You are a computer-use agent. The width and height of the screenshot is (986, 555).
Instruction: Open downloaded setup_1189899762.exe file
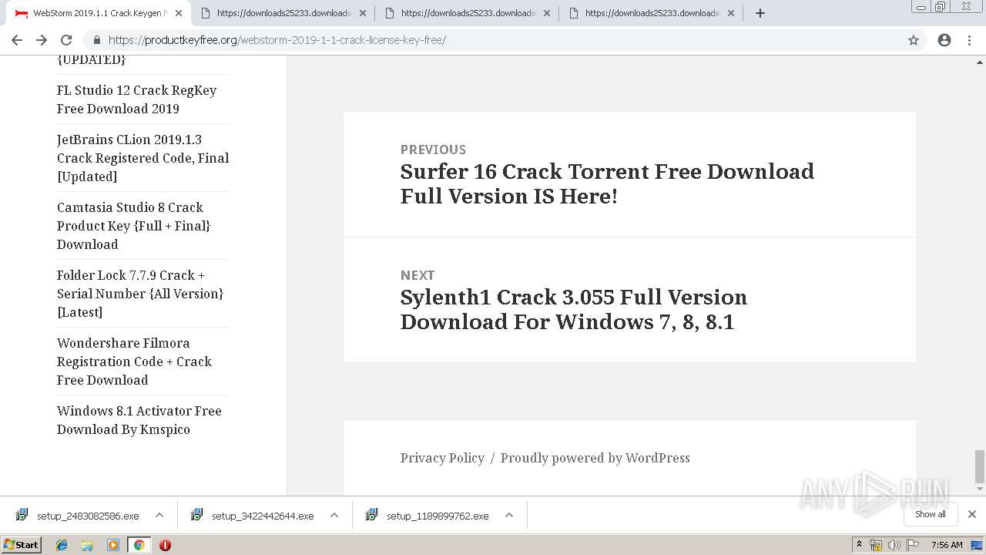(x=428, y=516)
